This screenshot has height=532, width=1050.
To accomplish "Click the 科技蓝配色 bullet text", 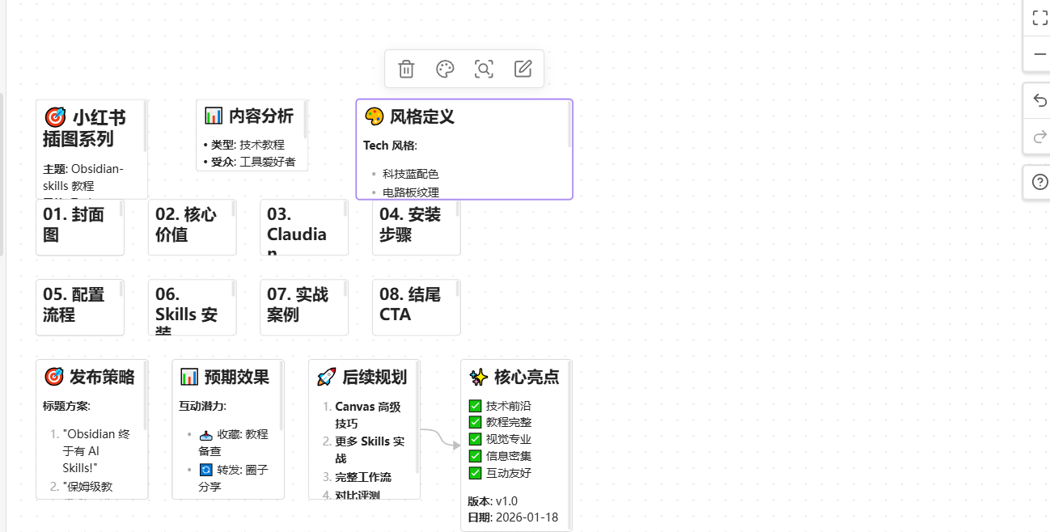I will pos(411,174).
